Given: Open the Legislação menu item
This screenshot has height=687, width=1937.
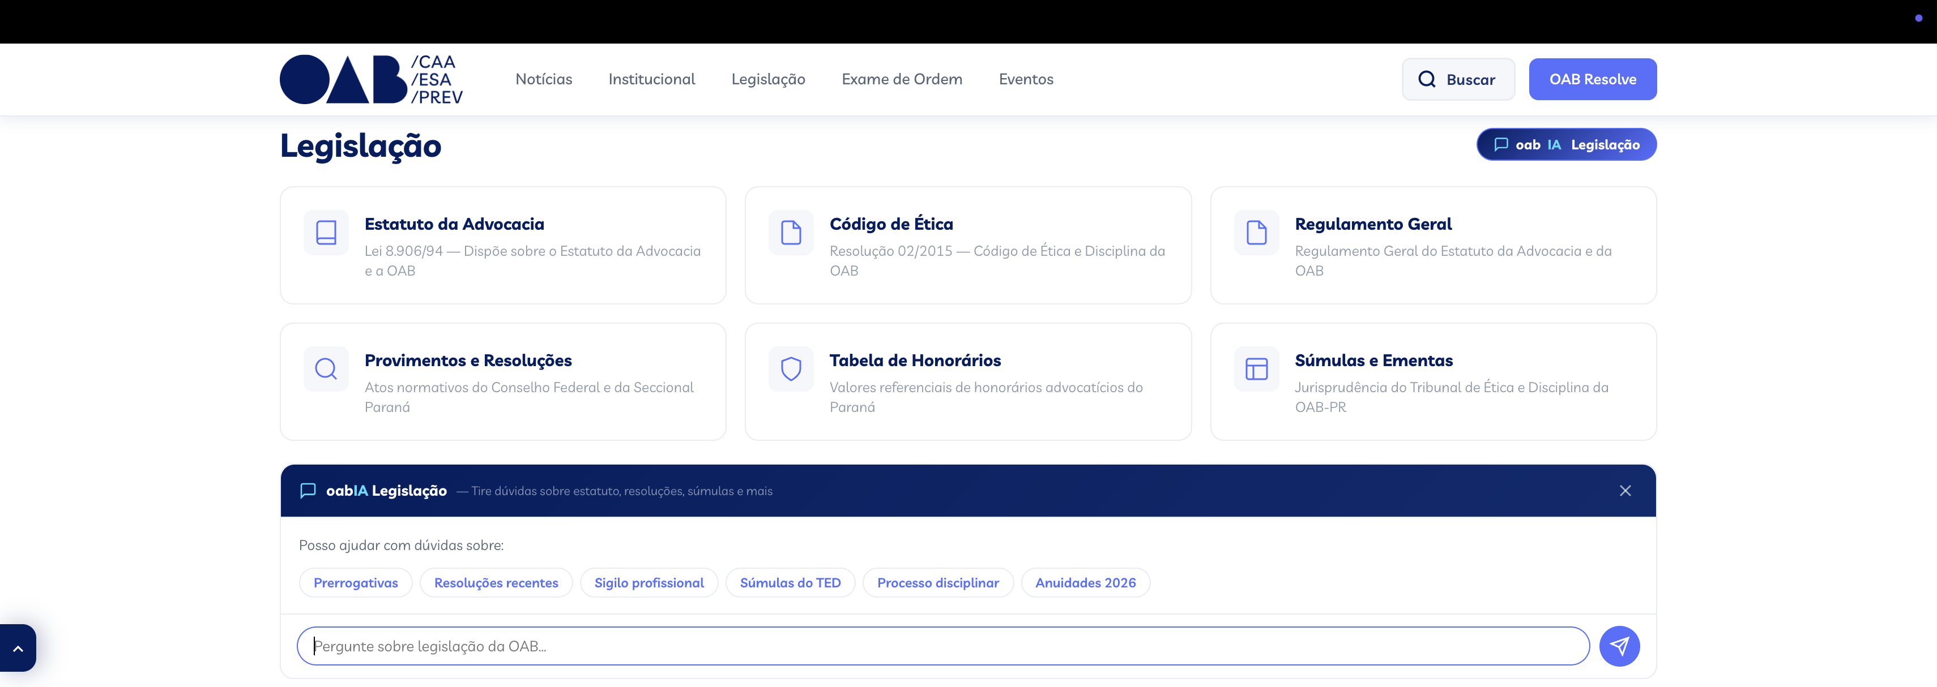Looking at the screenshot, I should (x=768, y=79).
